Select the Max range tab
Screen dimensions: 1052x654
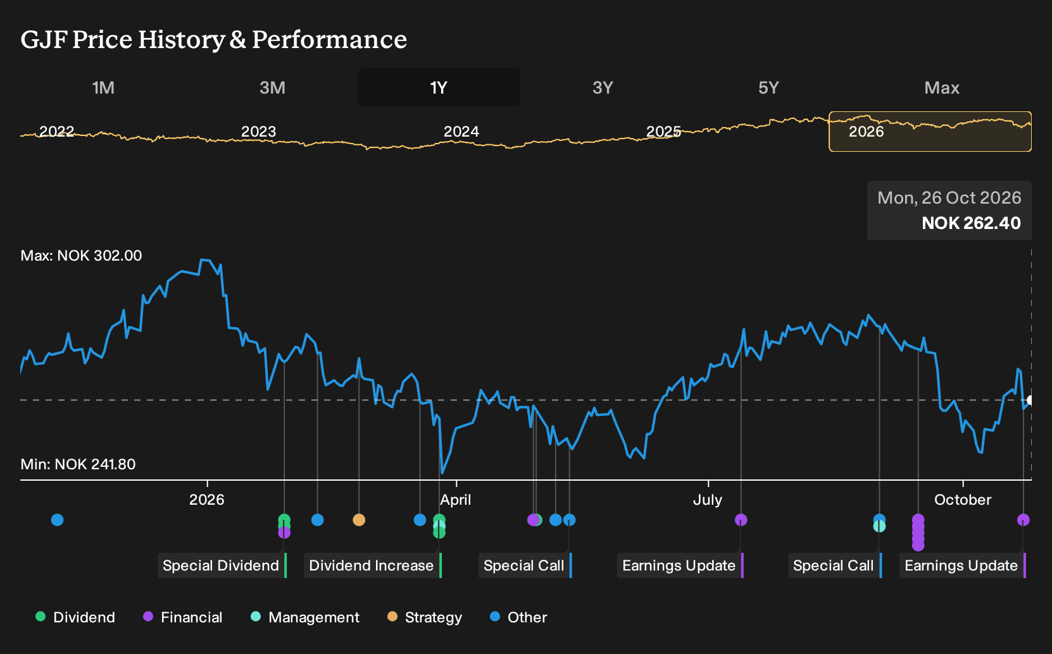click(x=942, y=87)
